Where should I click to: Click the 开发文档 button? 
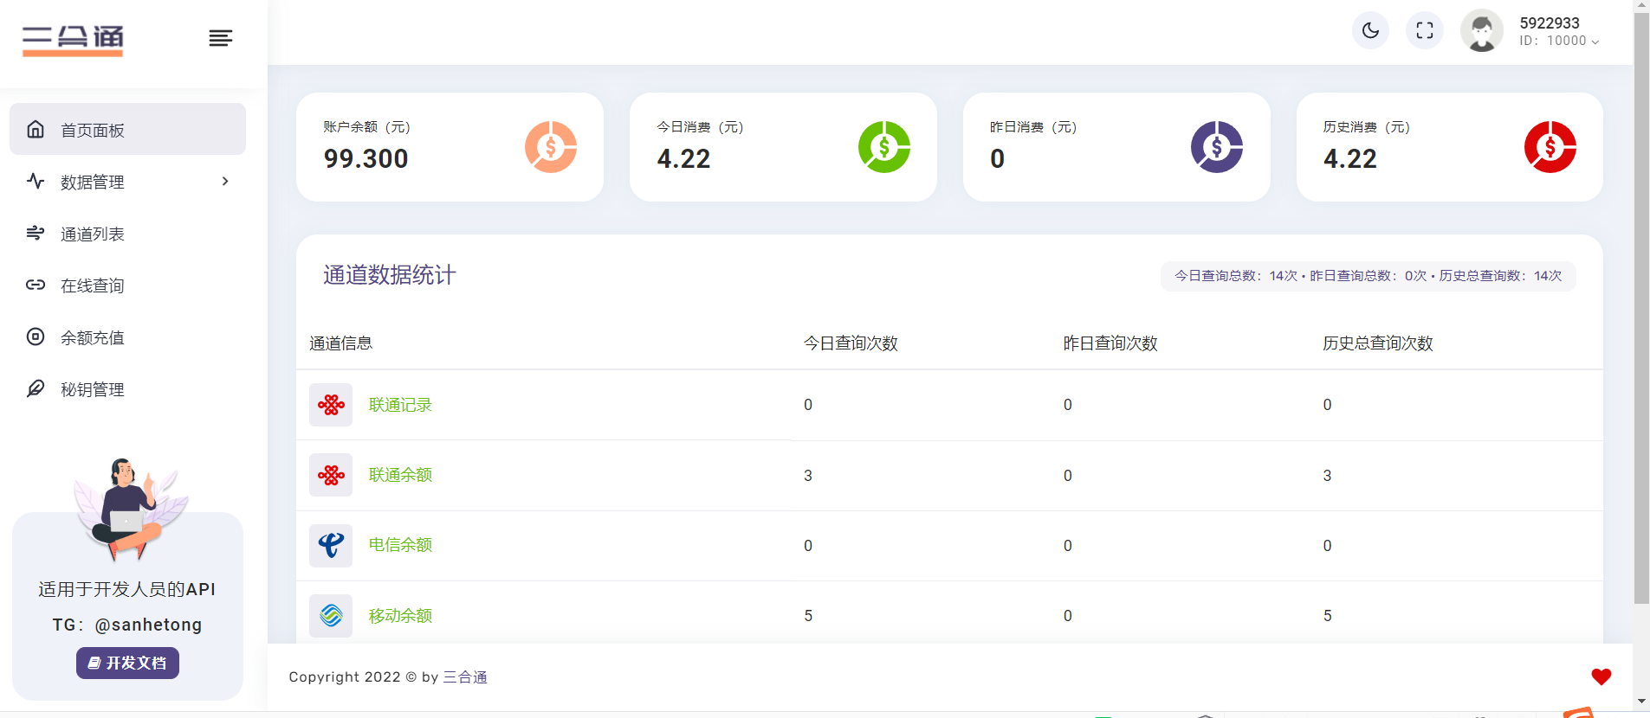(x=127, y=664)
